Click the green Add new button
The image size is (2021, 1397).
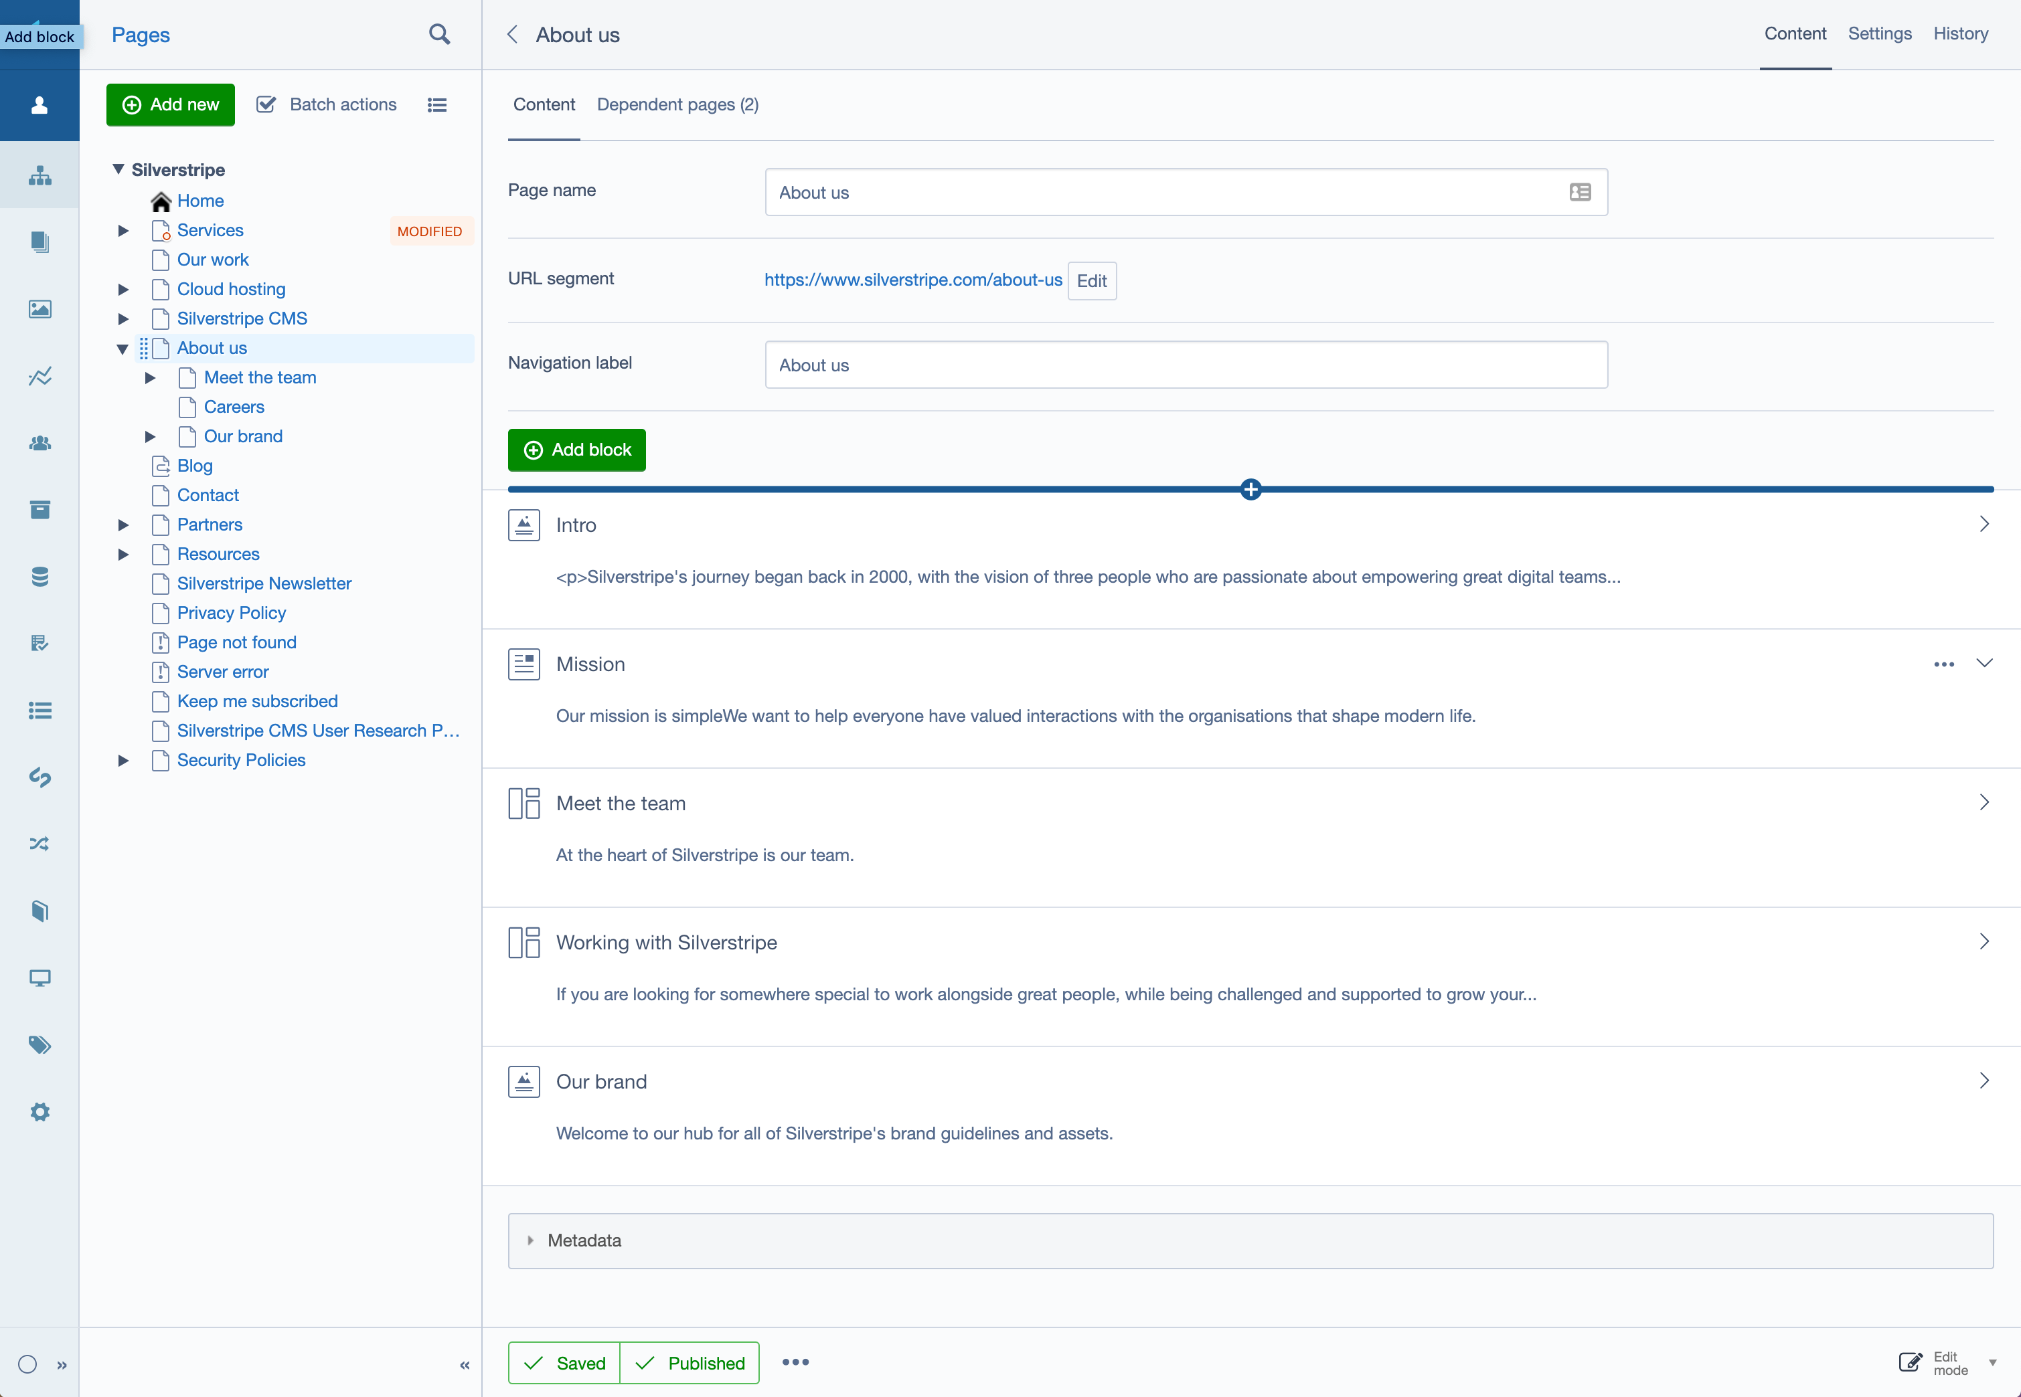click(171, 105)
